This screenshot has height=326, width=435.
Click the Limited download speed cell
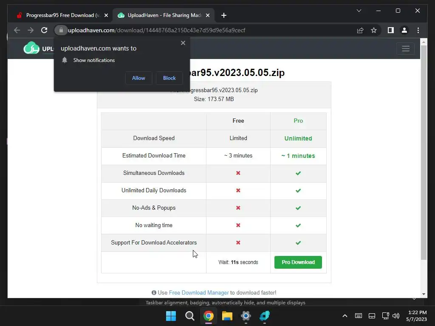tap(238, 138)
